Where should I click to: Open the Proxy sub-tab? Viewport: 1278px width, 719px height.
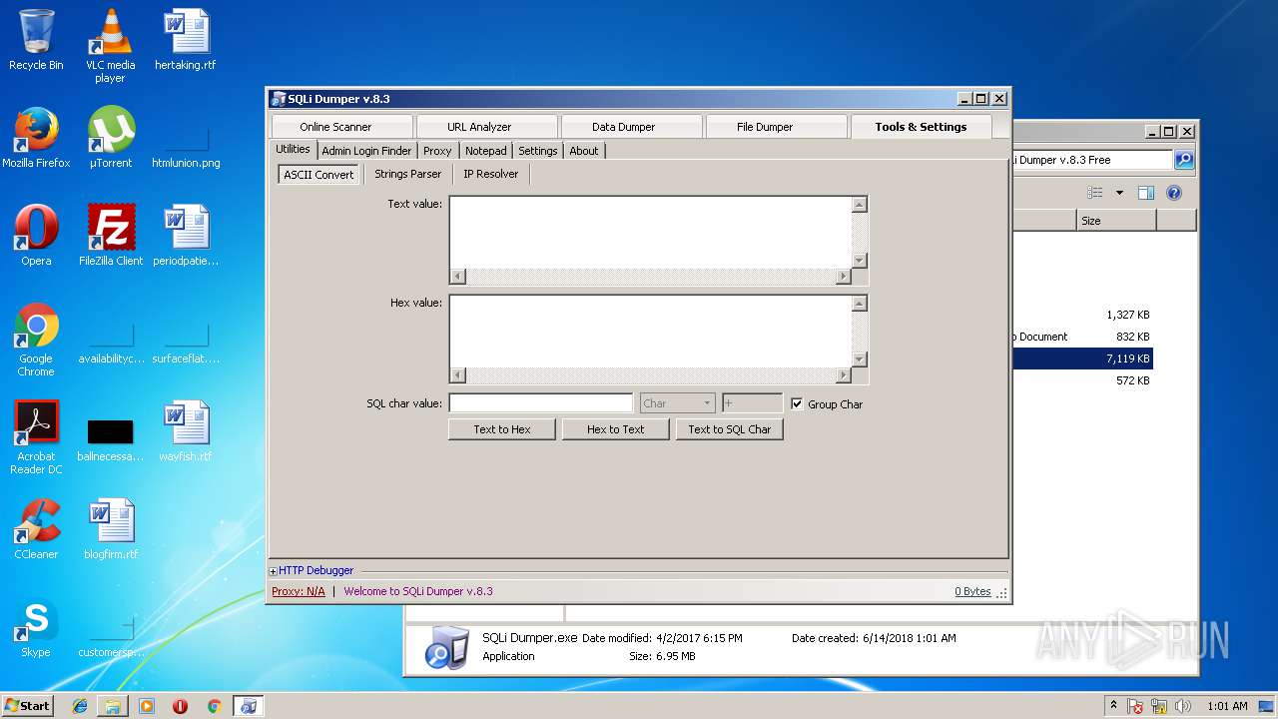click(x=437, y=151)
